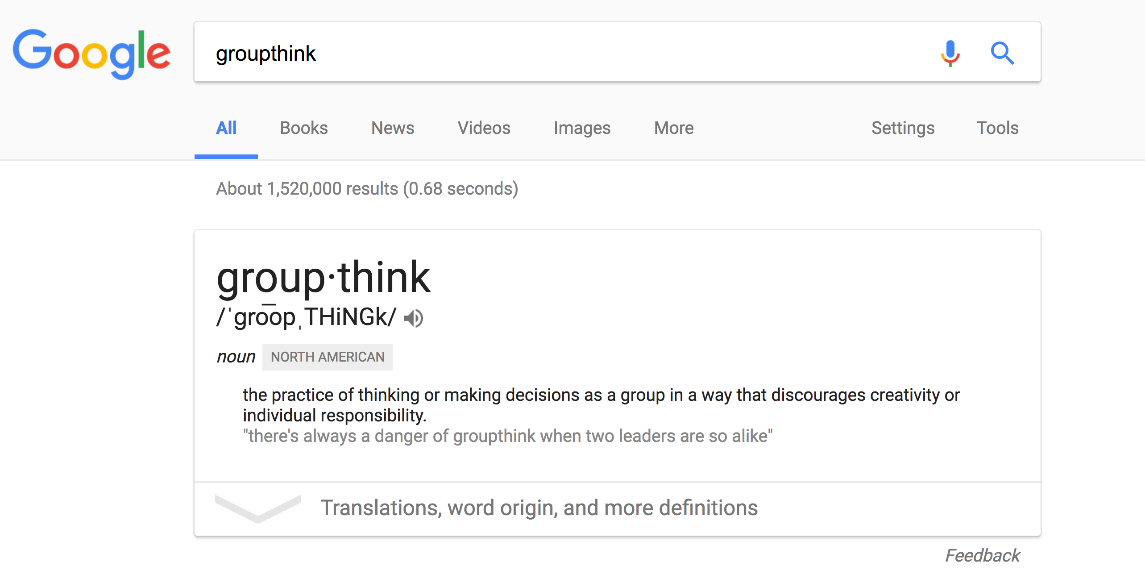Switch to the Books tab

point(304,128)
